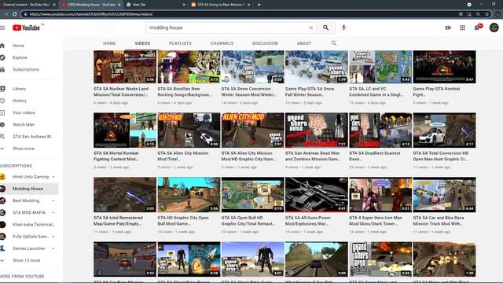Screen dimensions: 503x283
Task: Open the hamburger guide menu icon
Action: pos(2,28)
